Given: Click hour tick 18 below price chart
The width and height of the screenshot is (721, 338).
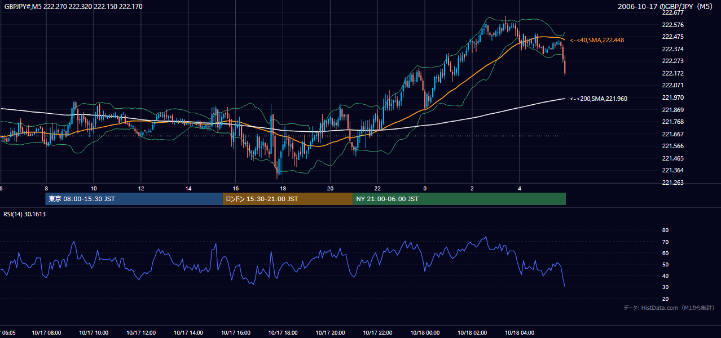Looking at the screenshot, I should (x=283, y=188).
